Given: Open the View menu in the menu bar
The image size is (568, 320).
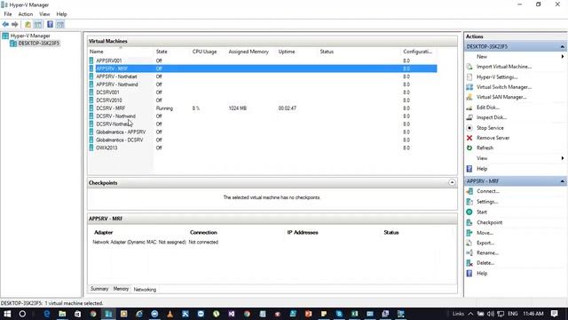Looking at the screenshot, I should [x=44, y=14].
